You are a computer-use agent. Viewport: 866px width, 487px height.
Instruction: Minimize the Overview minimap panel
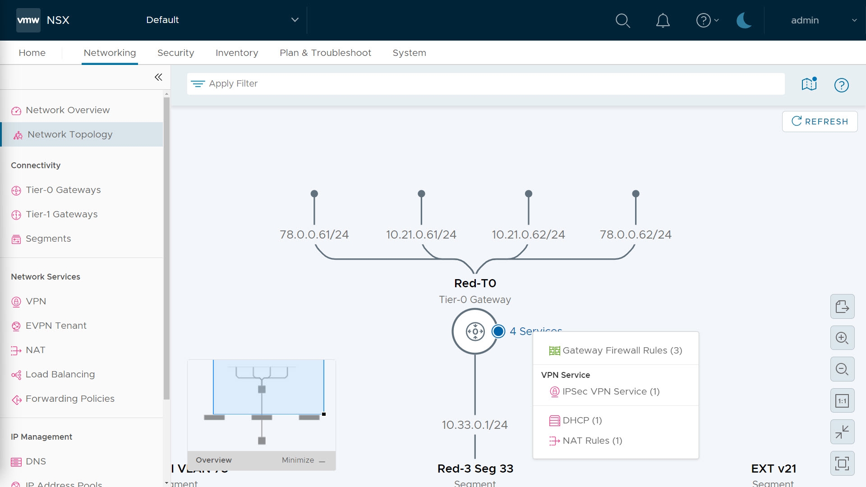pos(303,460)
